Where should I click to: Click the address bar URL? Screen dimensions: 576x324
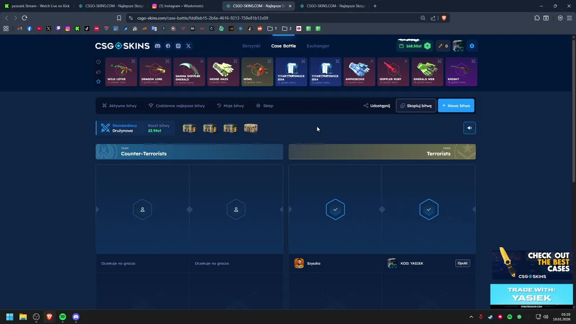(x=202, y=18)
